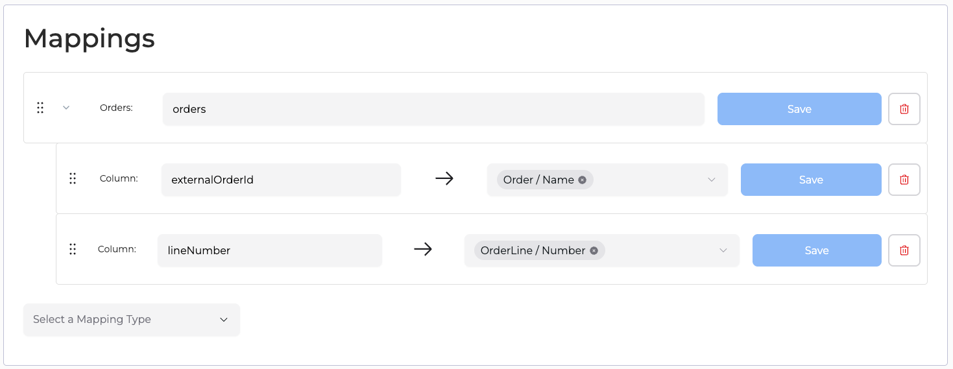Delete the externalOrderId column mapping
953x369 pixels.
[x=904, y=180]
